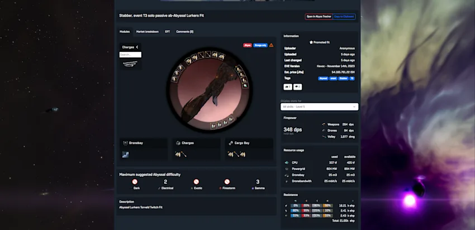
Task: Click the drone icon in Dronebay
Action: (x=125, y=155)
